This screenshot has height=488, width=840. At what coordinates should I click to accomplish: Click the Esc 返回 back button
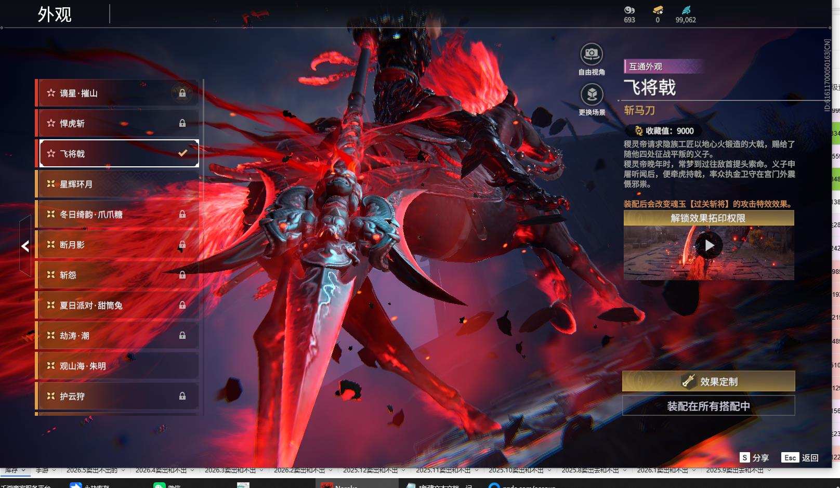click(800, 457)
